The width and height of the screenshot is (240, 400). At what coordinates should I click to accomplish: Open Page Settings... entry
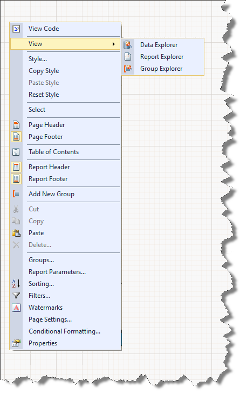[x=50, y=319]
